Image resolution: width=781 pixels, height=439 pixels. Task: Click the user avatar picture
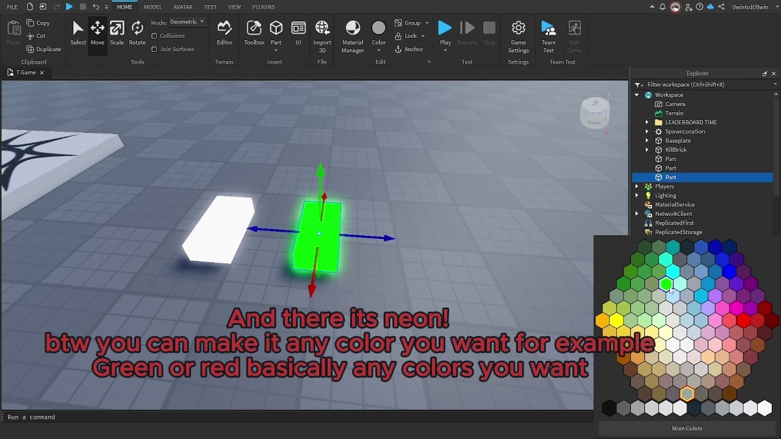(675, 7)
